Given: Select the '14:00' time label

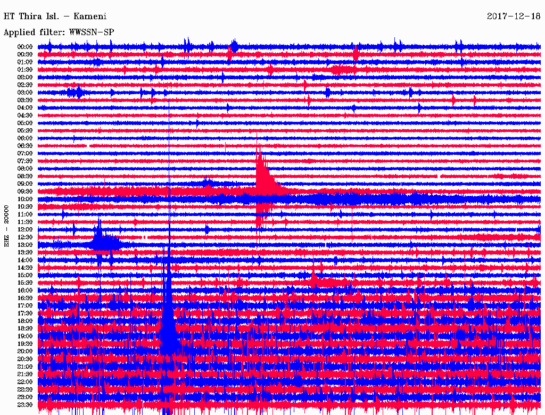Looking at the screenshot, I should (x=25, y=260).
